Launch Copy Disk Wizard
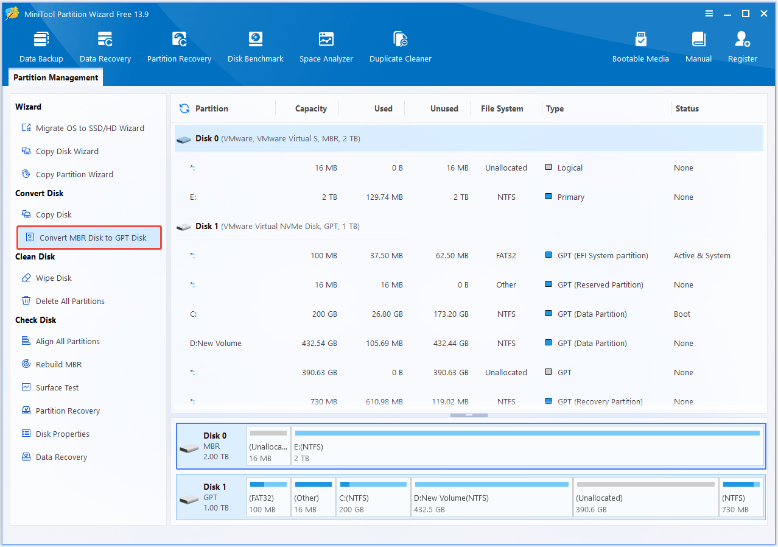The height and width of the screenshot is (547, 778). click(x=60, y=151)
